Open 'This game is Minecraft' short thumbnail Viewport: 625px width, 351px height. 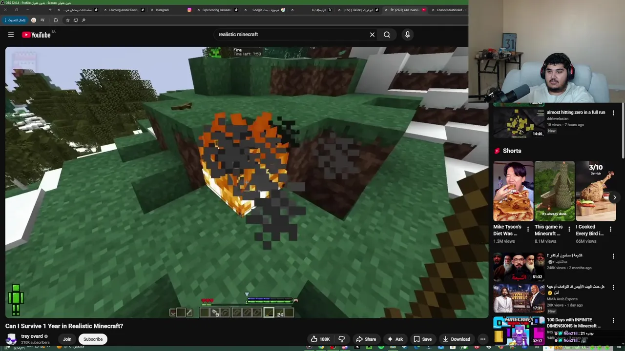click(x=555, y=191)
